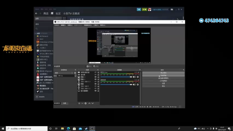The image size is (233, 131).
Task: Add a new source with the plus icon
Action: pyautogui.click(x=79, y=103)
